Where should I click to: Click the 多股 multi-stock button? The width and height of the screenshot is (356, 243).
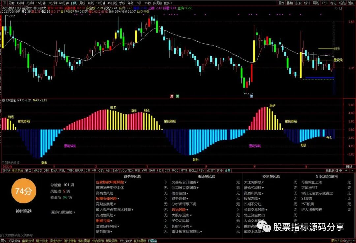(x=298, y=3)
